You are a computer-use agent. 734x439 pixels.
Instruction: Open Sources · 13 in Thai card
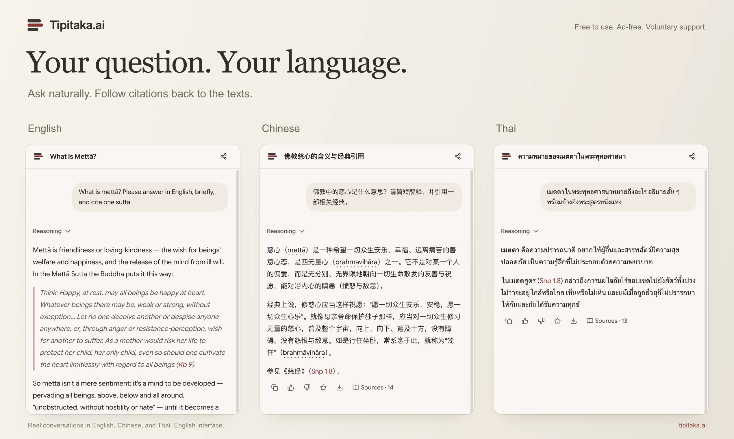pyautogui.click(x=607, y=321)
